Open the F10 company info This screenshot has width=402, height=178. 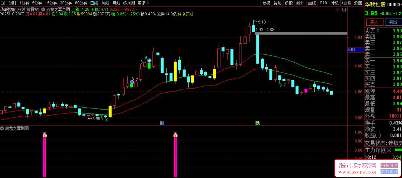[323, 3]
